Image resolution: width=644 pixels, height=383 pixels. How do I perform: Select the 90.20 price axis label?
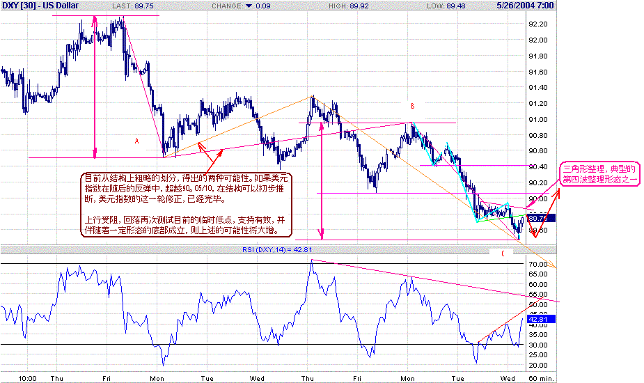tap(537, 183)
